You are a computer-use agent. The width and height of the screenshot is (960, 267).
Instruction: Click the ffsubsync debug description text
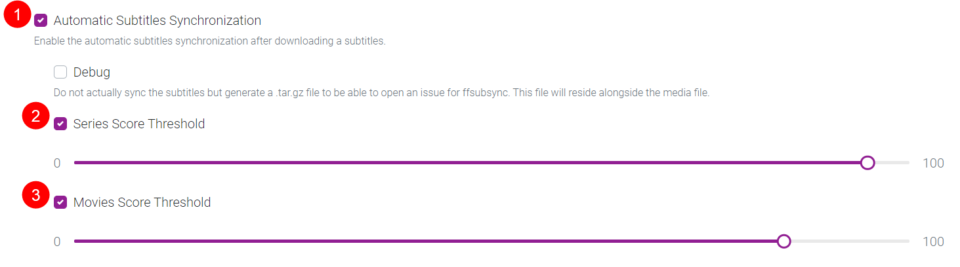click(x=381, y=93)
